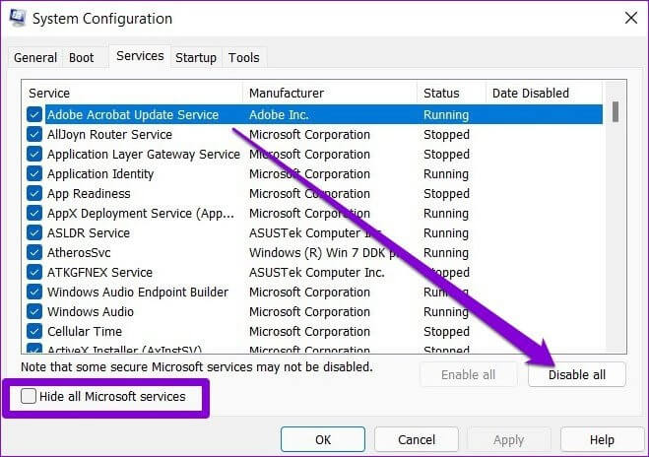The width and height of the screenshot is (649, 457).
Task: Select the App Readiness row
Action: (x=314, y=193)
